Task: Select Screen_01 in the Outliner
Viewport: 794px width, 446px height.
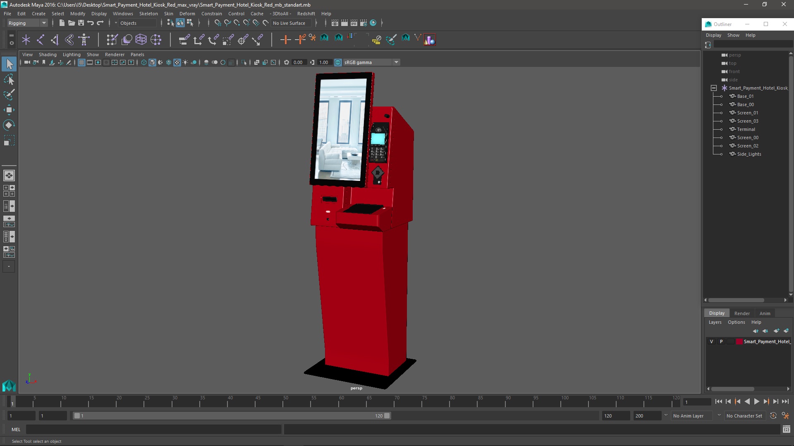Action: coord(748,112)
